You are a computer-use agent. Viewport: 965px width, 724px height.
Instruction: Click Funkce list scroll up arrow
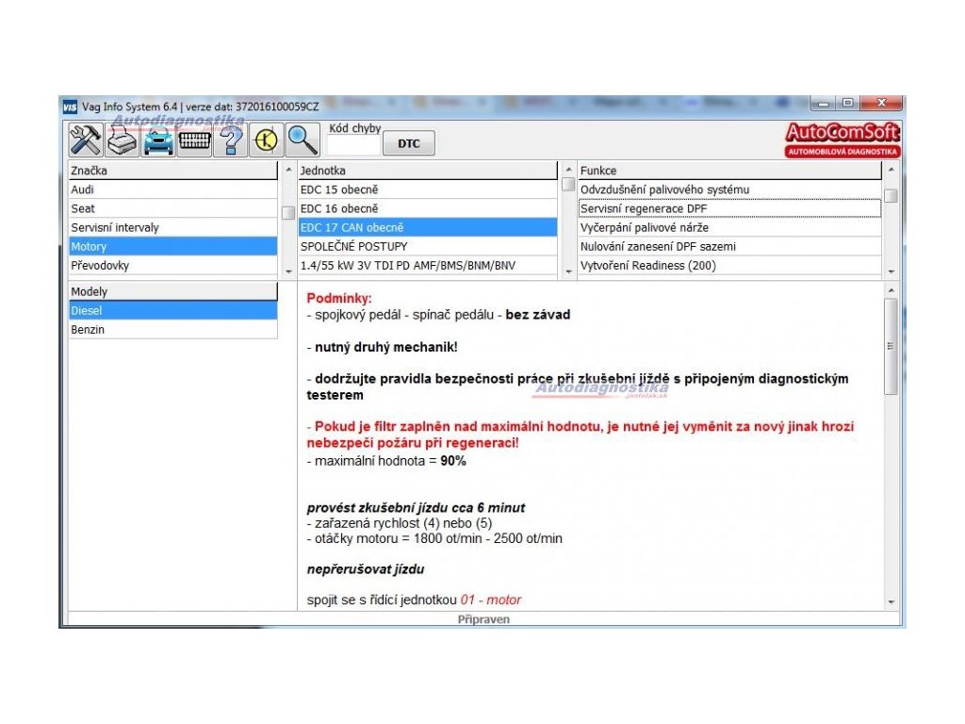coord(891,169)
